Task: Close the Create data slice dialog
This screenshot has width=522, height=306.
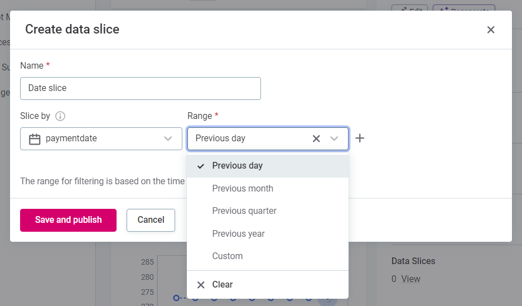Action: [491, 30]
